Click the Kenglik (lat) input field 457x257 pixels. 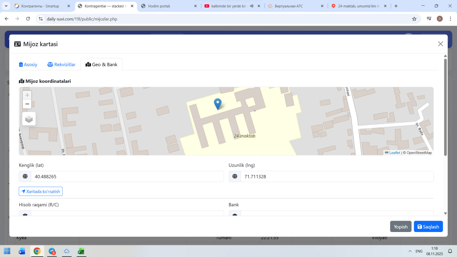127,177
